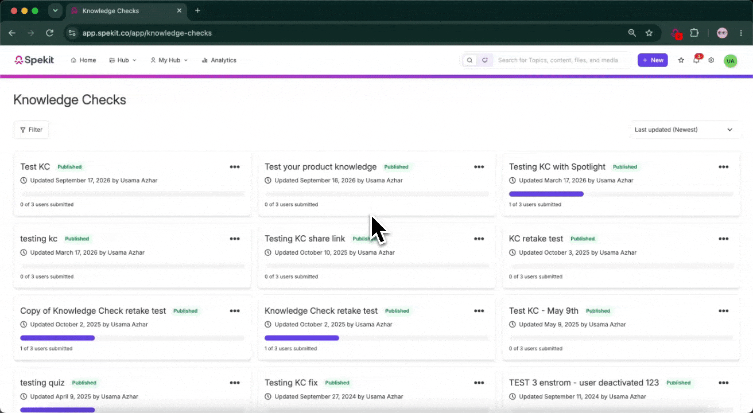The width and height of the screenshot is (753, 413).
Task: Open the UA user avatar menu
Action: tap(730, 61)
